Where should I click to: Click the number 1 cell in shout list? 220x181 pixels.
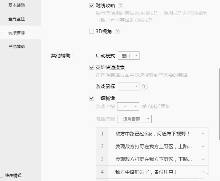click(x=102, y=134)
